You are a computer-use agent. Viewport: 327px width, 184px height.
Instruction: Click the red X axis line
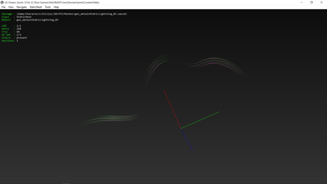click(172, 109)
